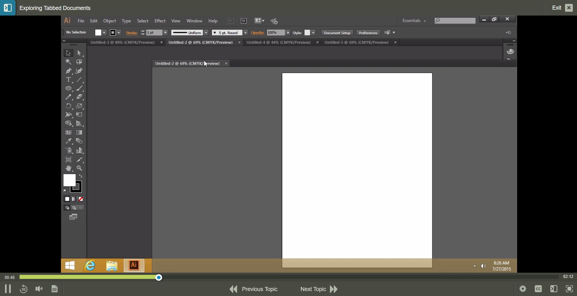This screenshot has height=296, width=577.
Task: Go to the Next Topic
Action: 313,289
